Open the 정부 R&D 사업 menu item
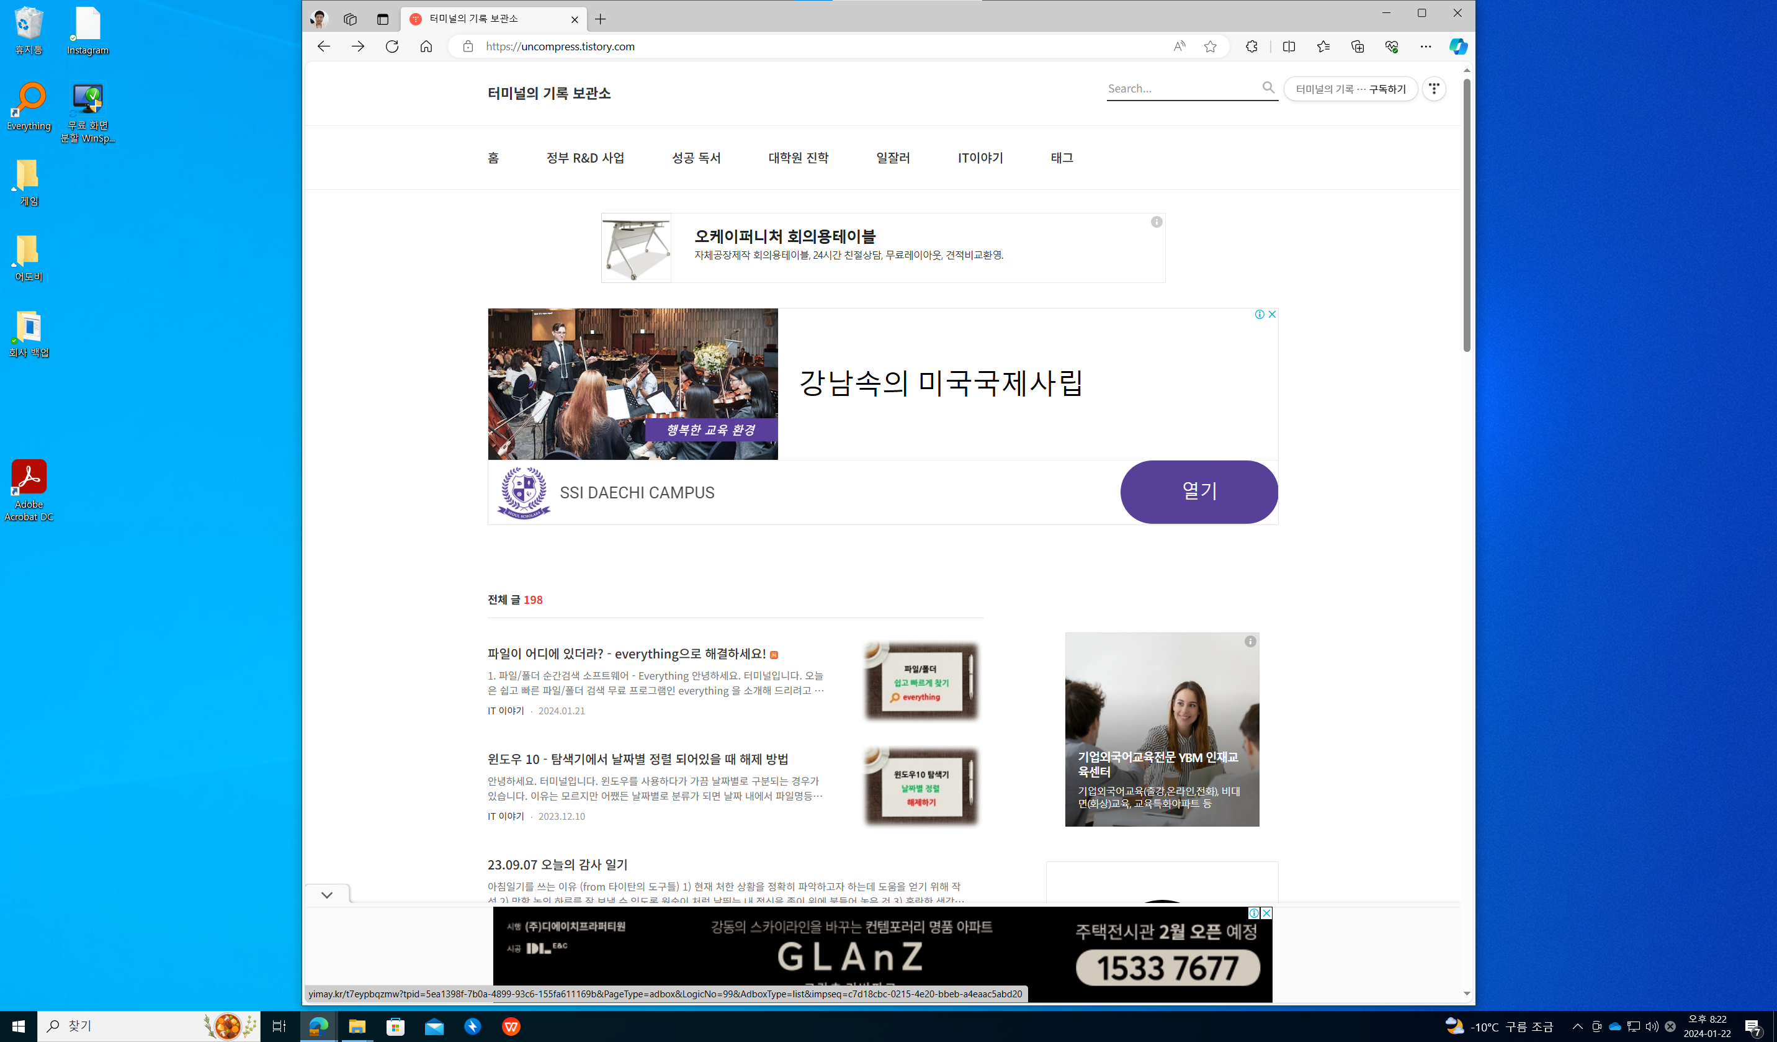This screenshot has height=1042, width=1777. tap(585, 158)
